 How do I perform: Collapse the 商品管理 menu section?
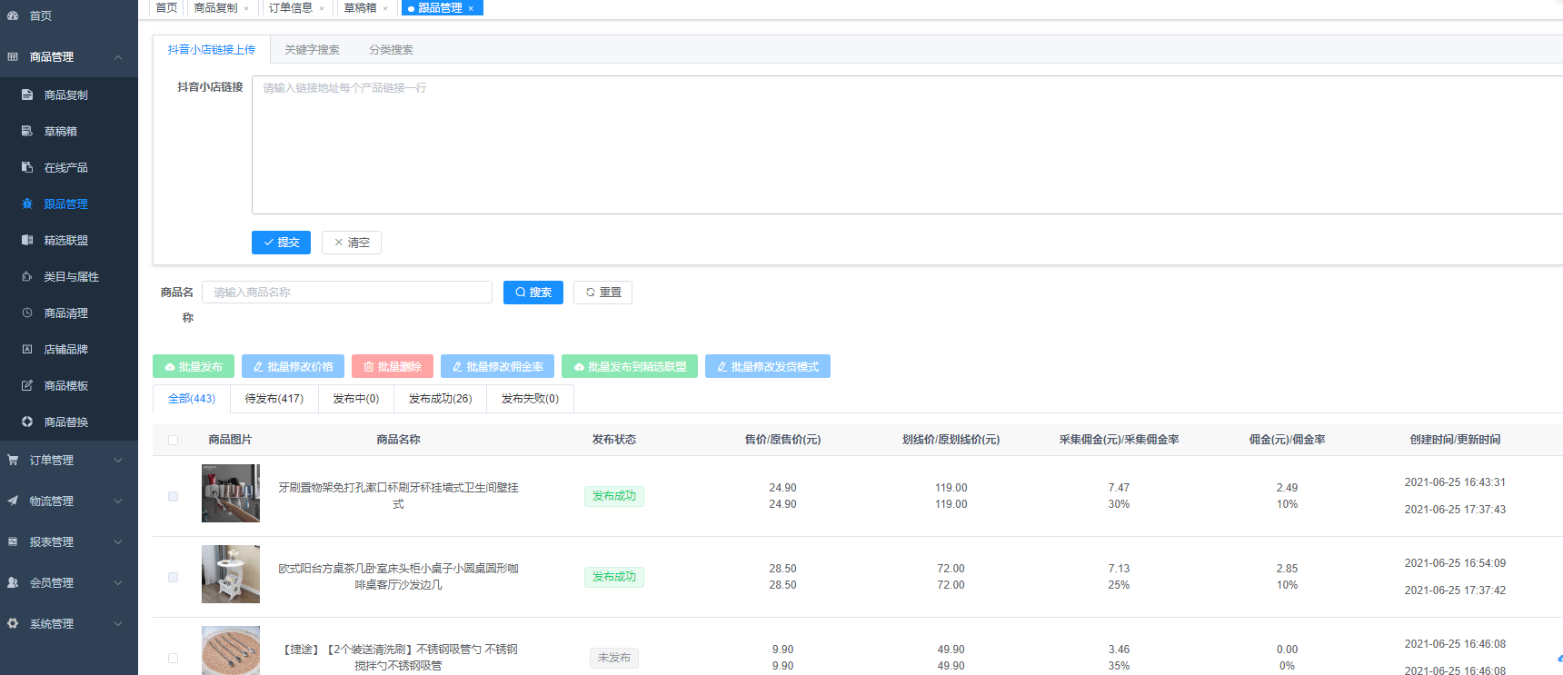coord(118,57)
